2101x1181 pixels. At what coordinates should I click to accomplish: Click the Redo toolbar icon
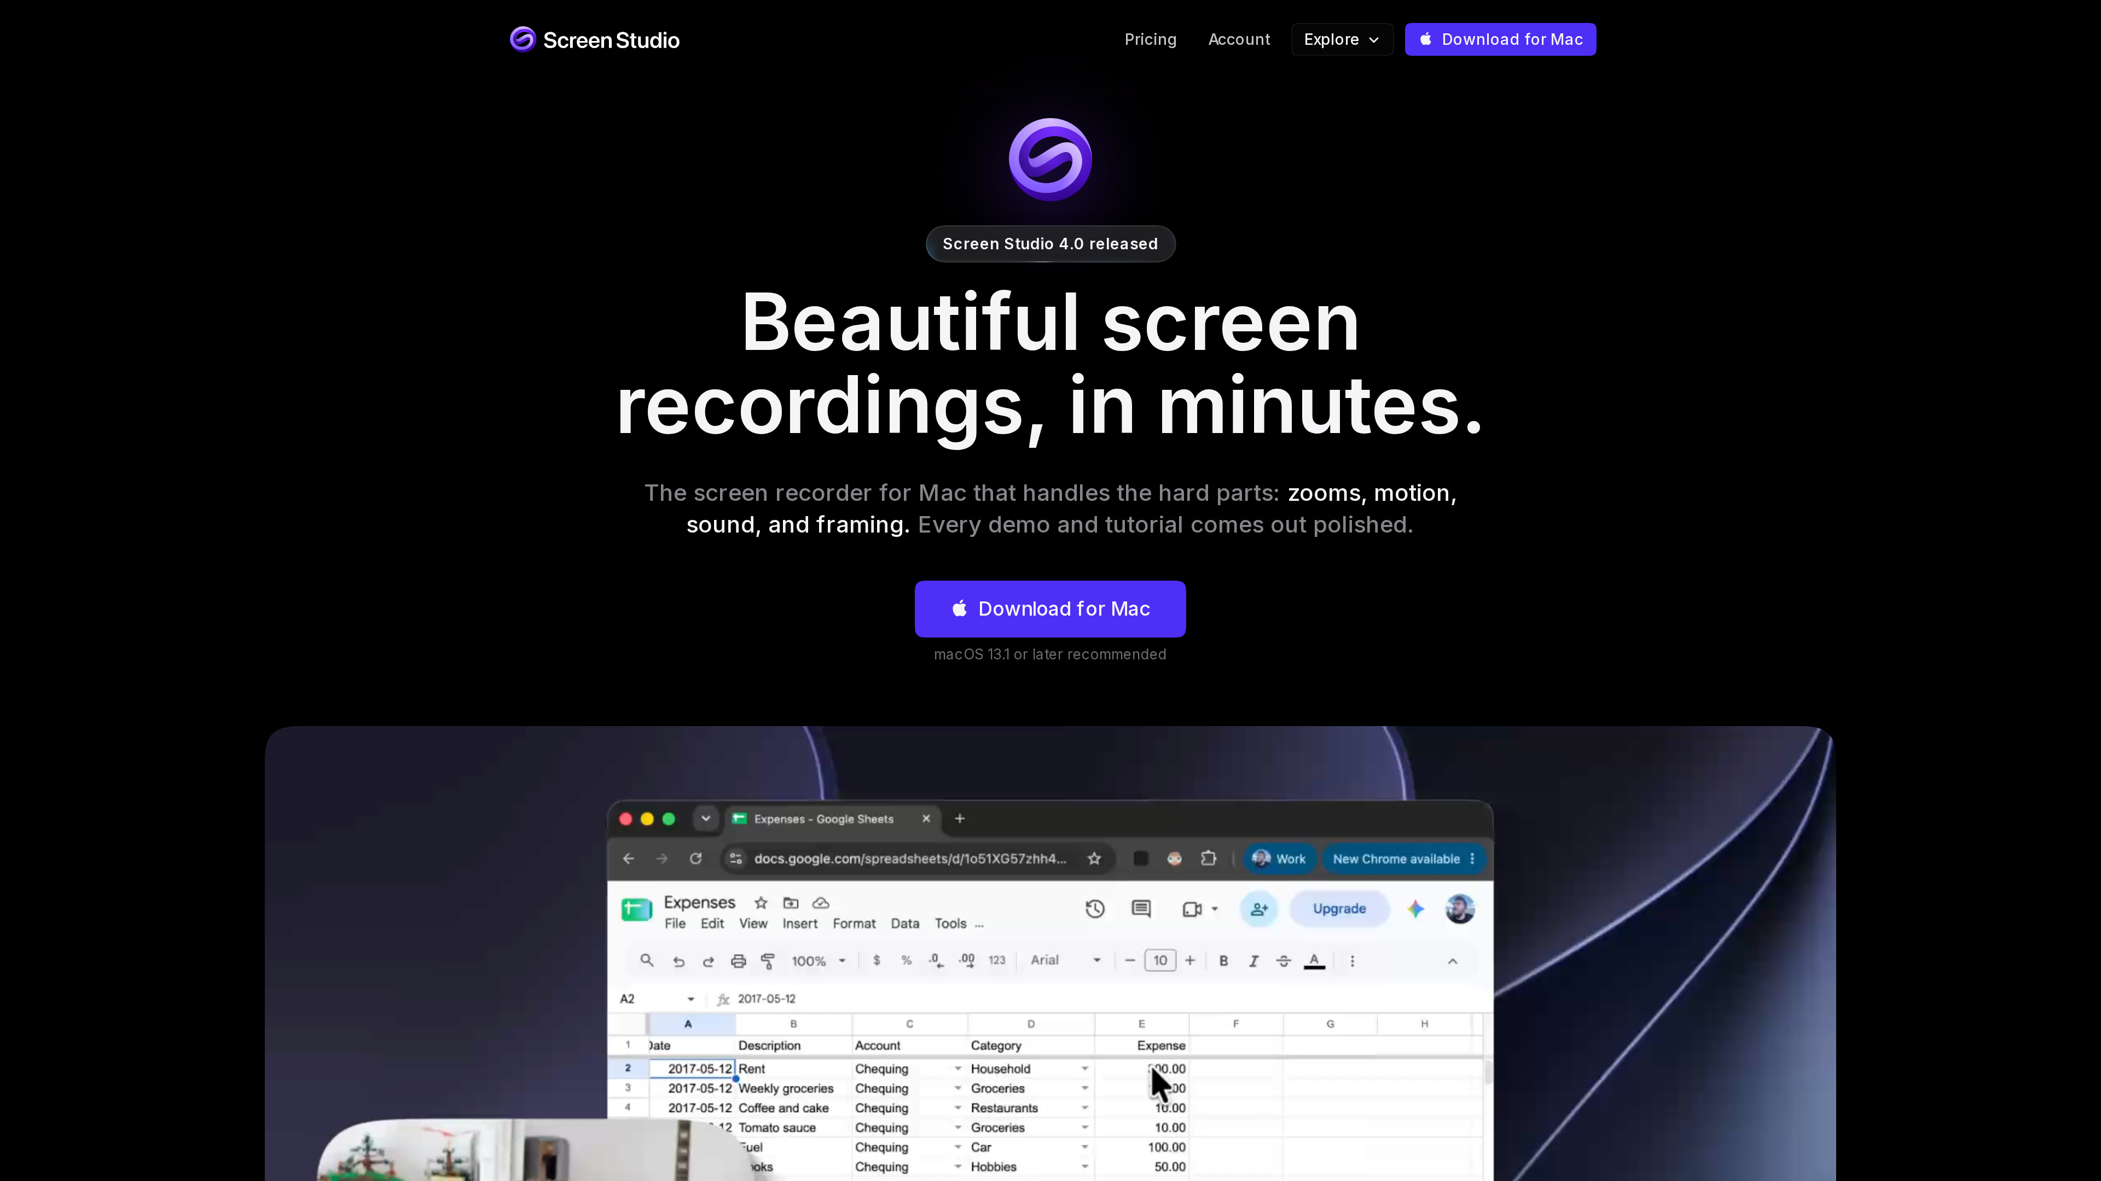point(708,961)
